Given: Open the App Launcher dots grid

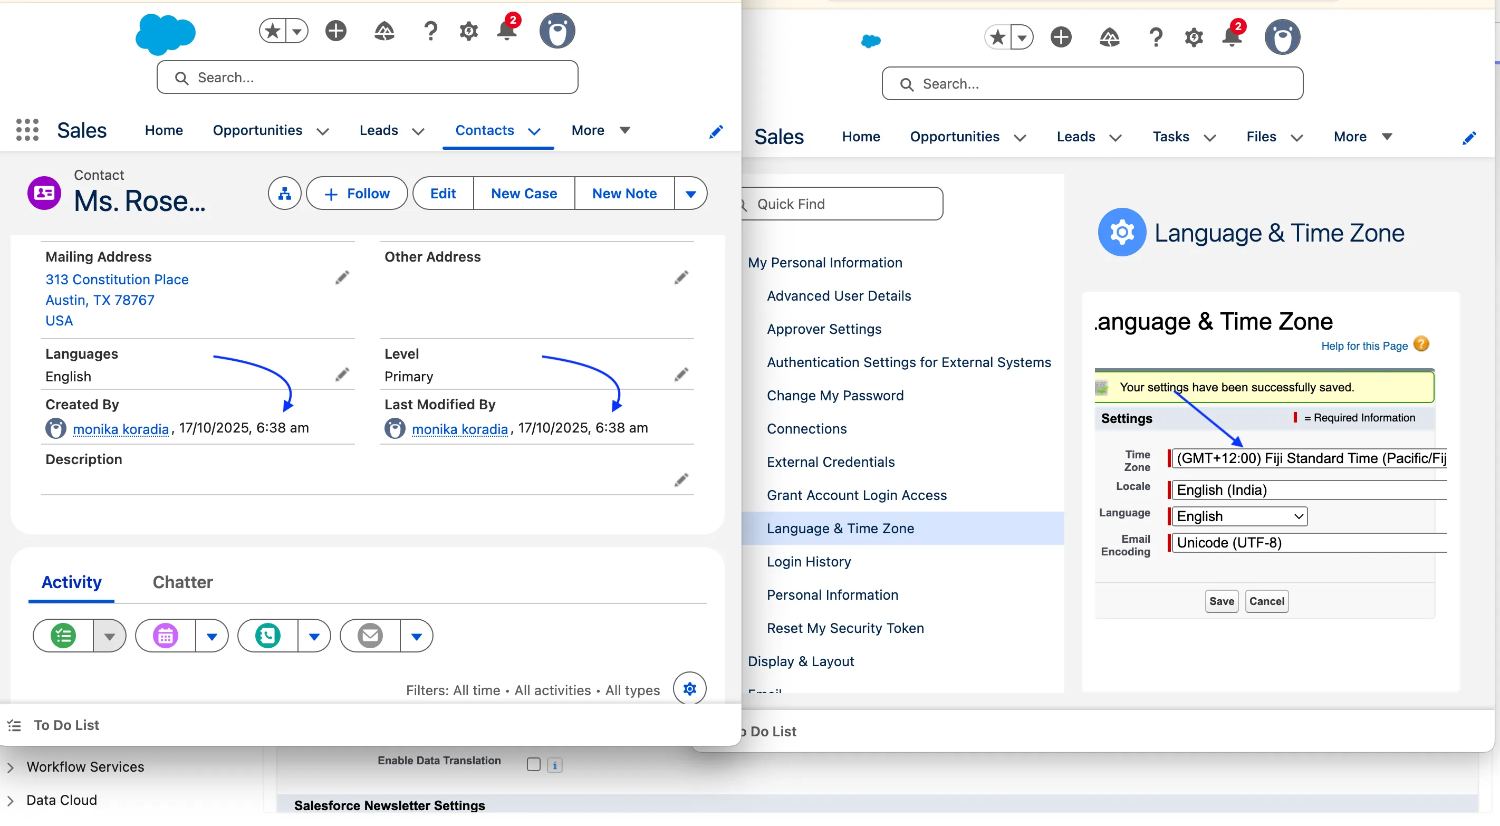Looking at the screenshot, I should point(27,130).
